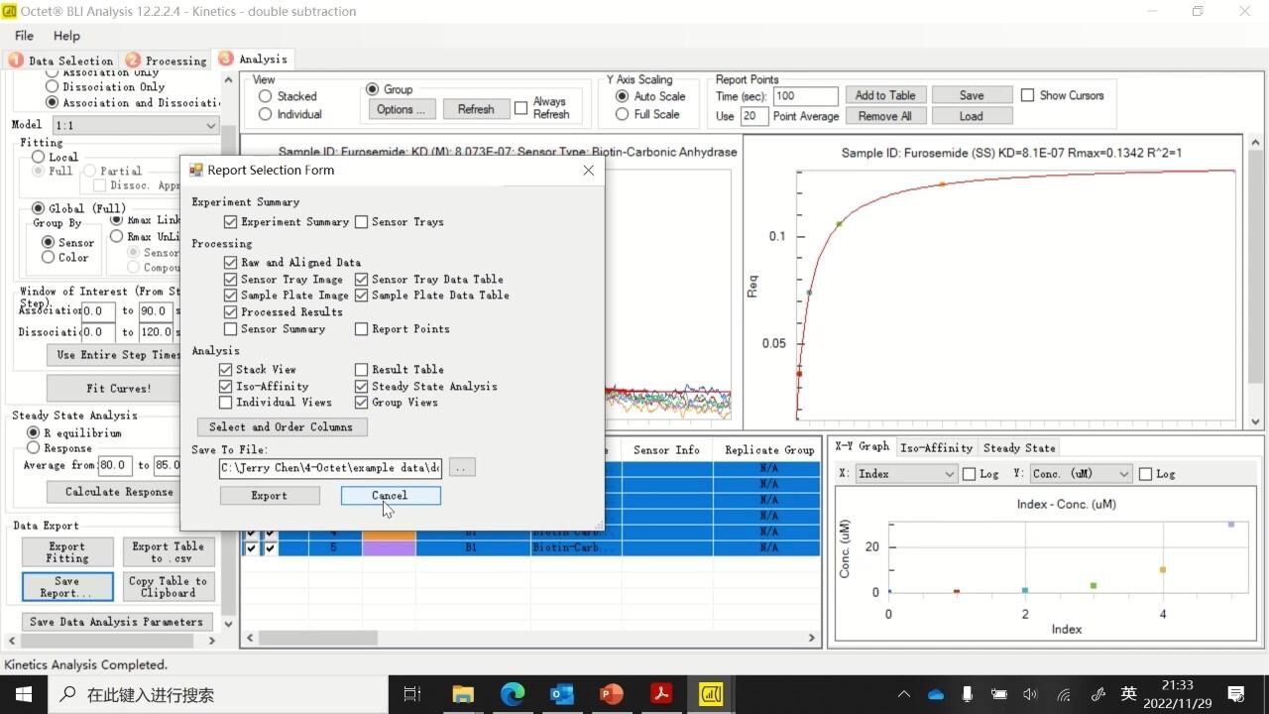Screen dimensions: 1269x714
Task: Click the Octet app taskbar icon
Action: pyautogui.click(x=711, y=694)
